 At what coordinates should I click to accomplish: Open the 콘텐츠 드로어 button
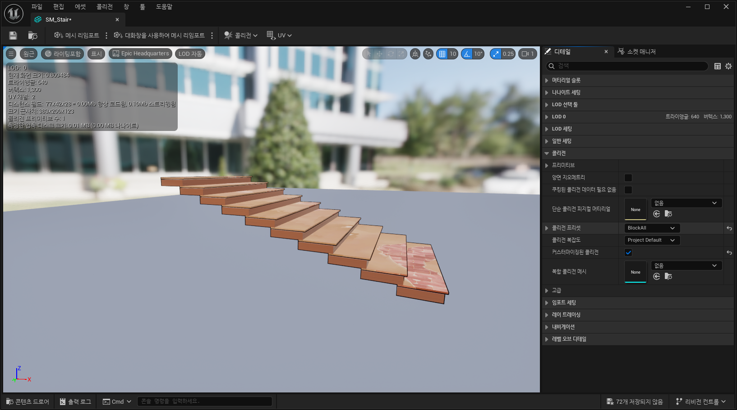(28, 401)
